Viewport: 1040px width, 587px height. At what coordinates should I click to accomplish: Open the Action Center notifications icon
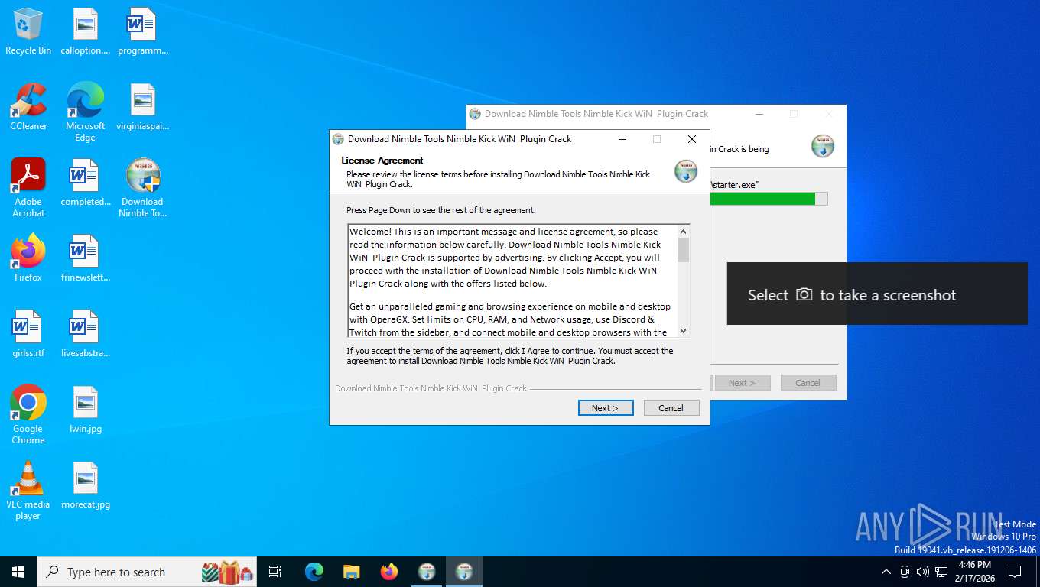[1015, 572]
